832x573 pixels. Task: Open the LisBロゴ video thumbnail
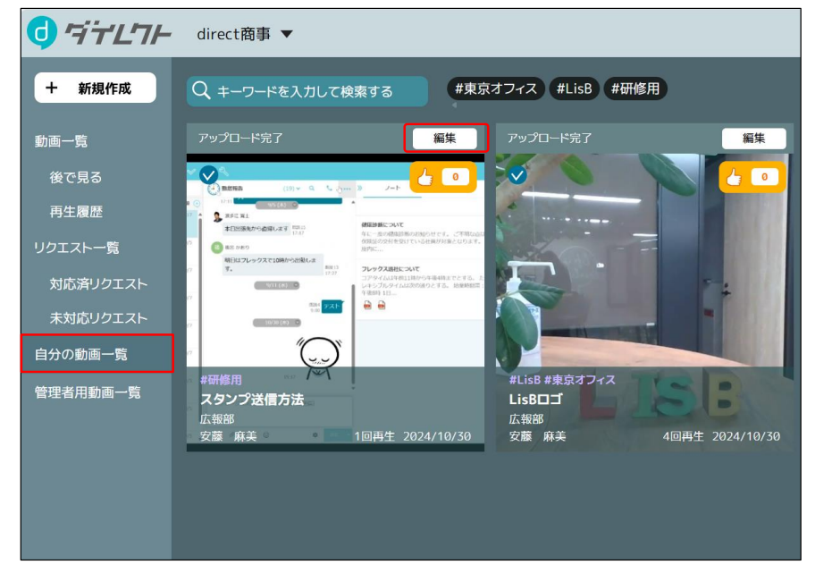click(644, 302)
